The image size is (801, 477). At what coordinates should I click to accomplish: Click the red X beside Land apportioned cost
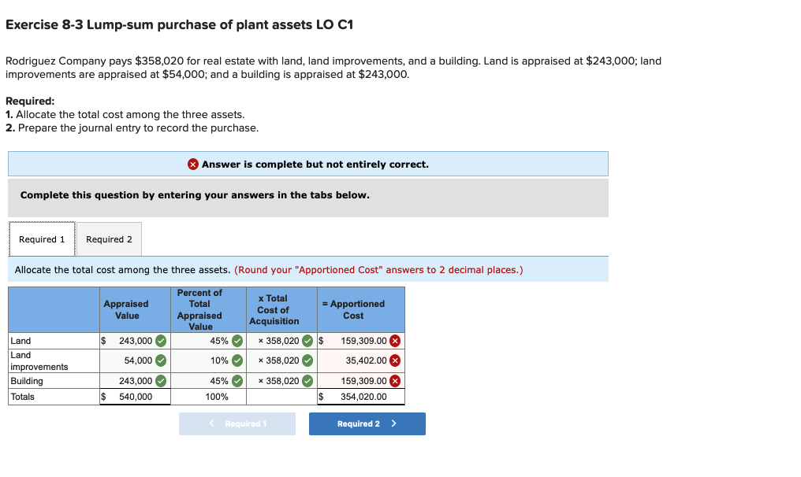coord(394,340)
